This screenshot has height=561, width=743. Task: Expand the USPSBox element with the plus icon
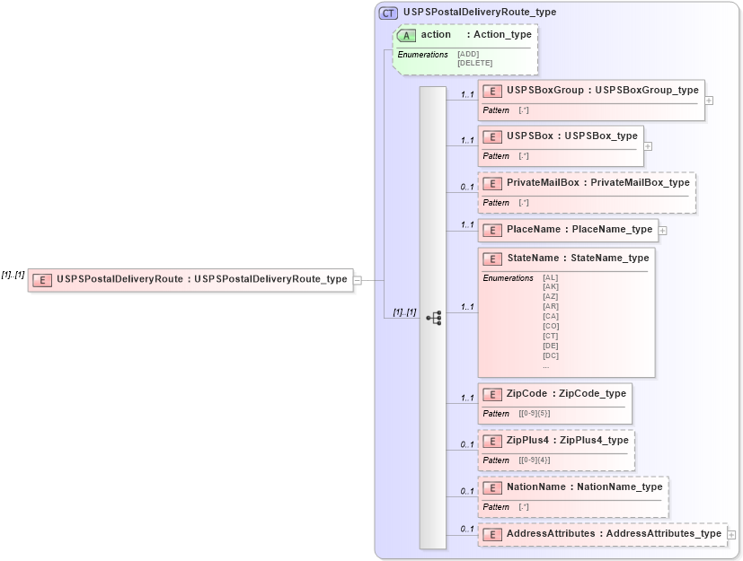[x=647, y=144]
